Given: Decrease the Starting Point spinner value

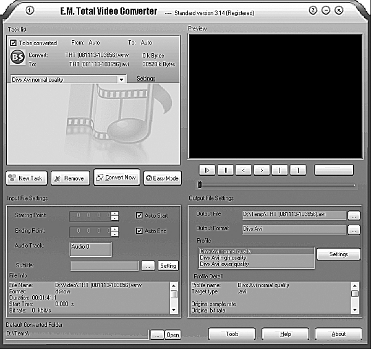Looking at the screenshot, I should point(115,218).
